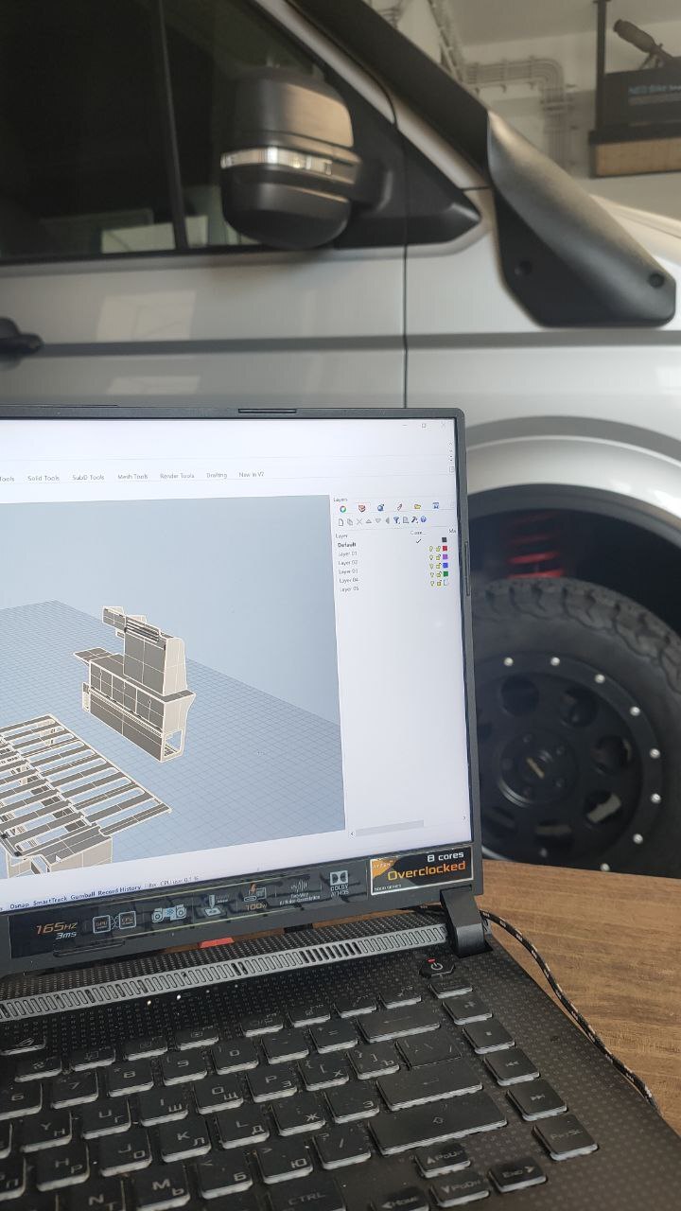Change Layer 03 blue color swatch
This screenshot has height=1211, width=681.
point(445,566)
